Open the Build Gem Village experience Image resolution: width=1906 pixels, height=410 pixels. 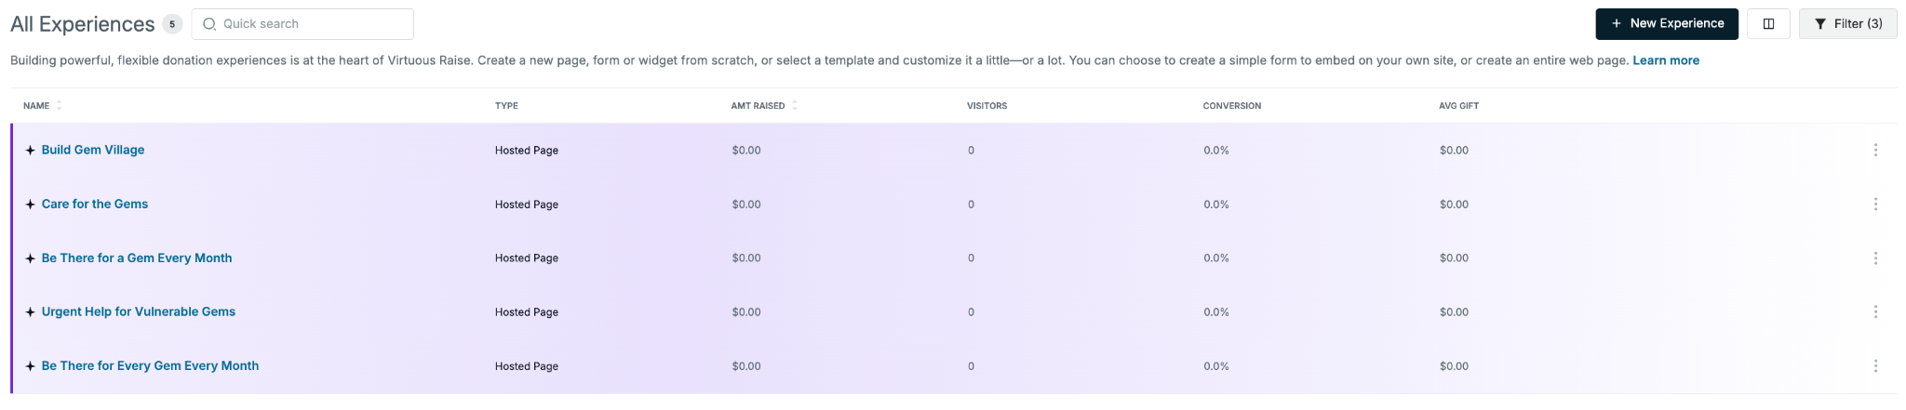[93, 150]
